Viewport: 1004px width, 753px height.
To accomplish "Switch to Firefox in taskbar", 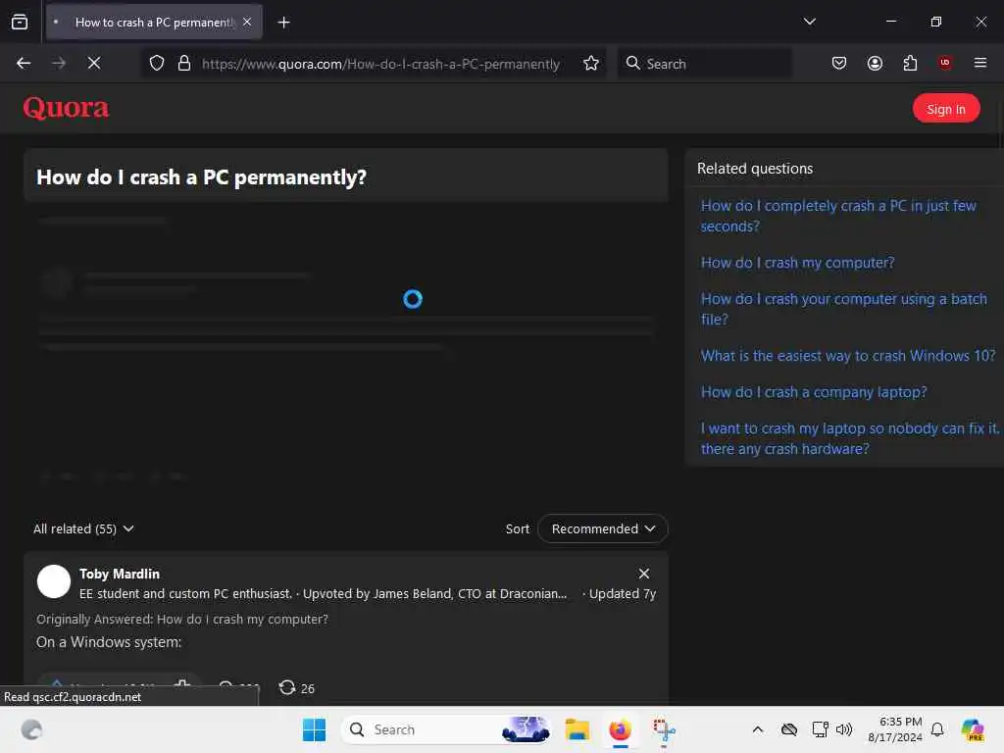I will (620, 729).
